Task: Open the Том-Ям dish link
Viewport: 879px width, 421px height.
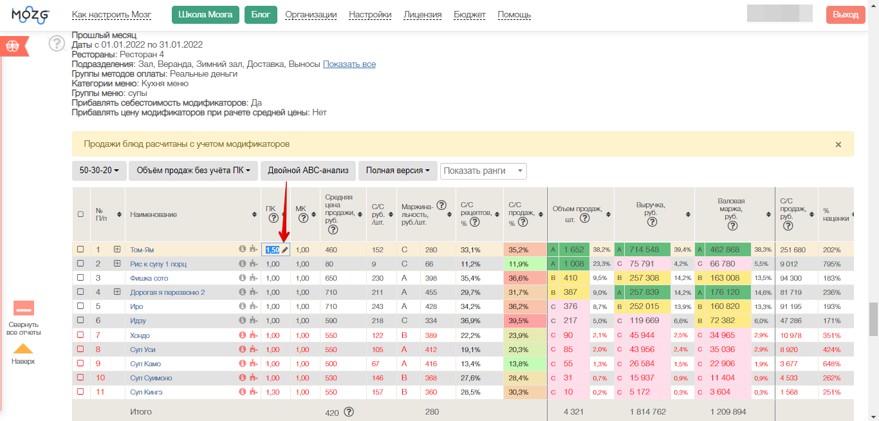Action: pyautogui.click(x=142, y=250)
